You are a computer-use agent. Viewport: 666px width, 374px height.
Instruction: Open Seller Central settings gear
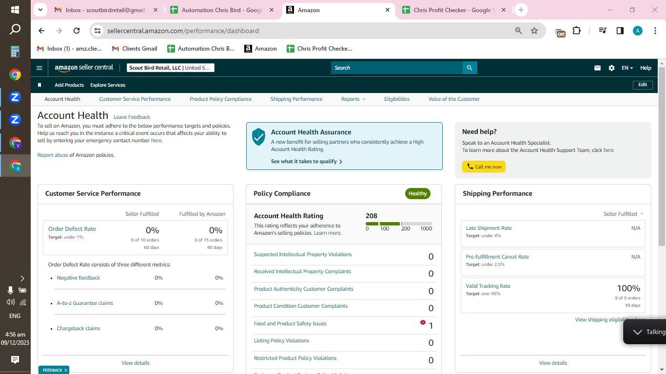(x=611, y=68)
